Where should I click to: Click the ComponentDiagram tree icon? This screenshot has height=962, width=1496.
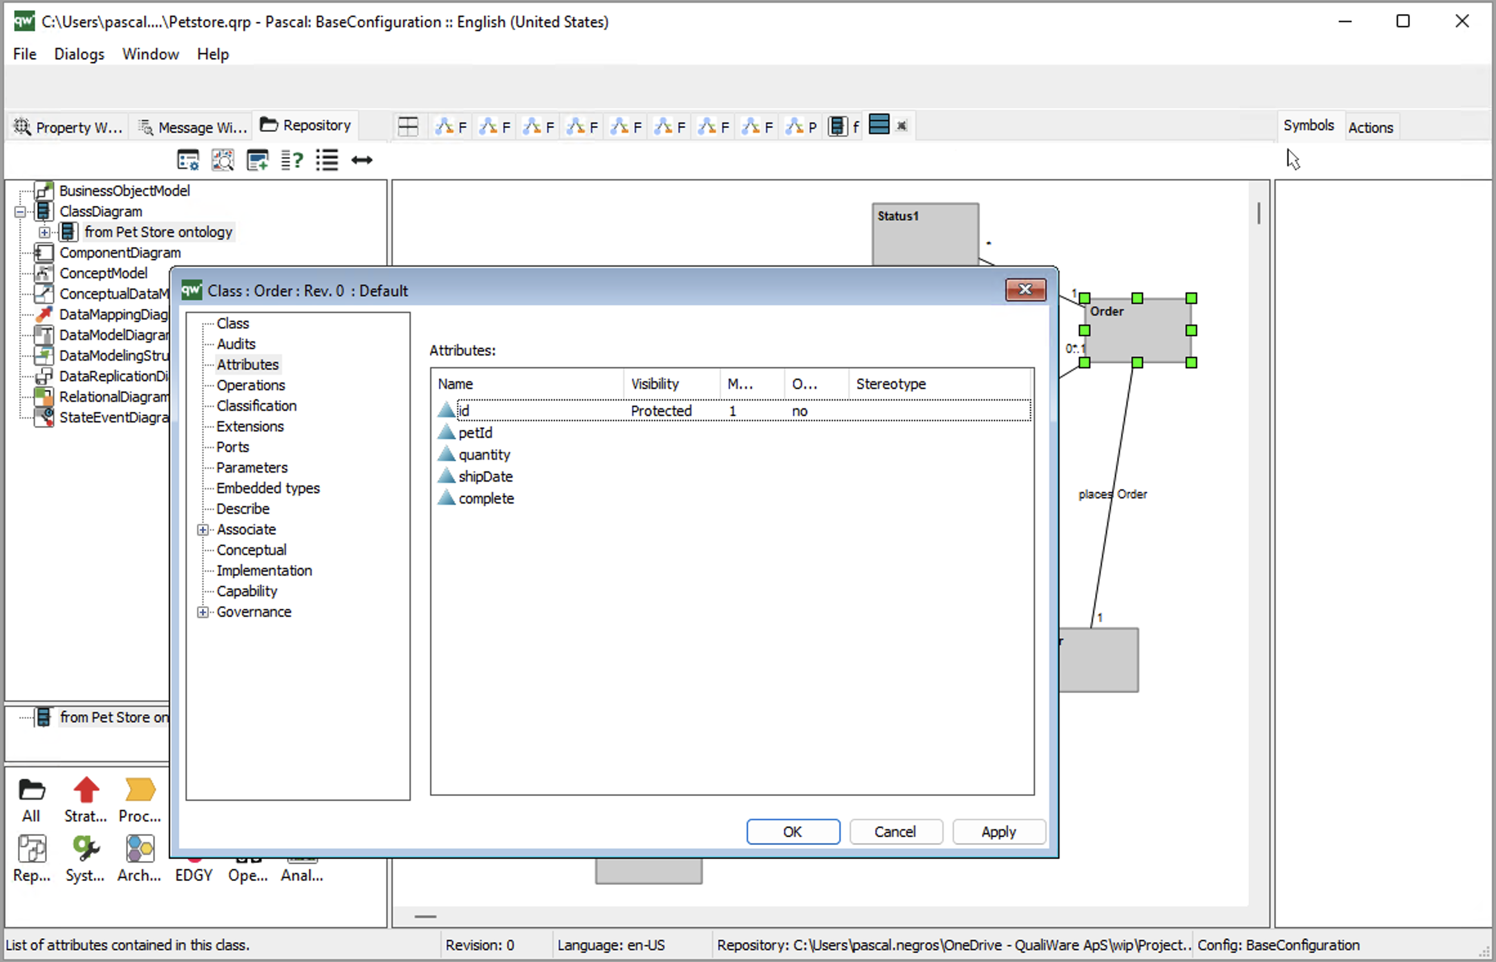(44, 252)
